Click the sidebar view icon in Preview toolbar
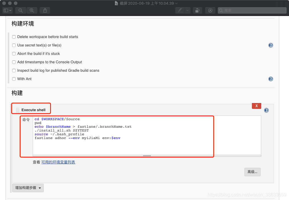289x200 pixels. [x=6, y=10]
